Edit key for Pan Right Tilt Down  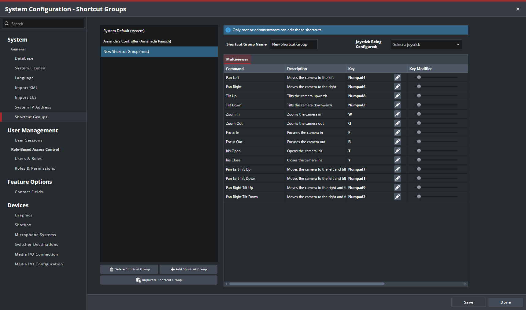(397, 197)
